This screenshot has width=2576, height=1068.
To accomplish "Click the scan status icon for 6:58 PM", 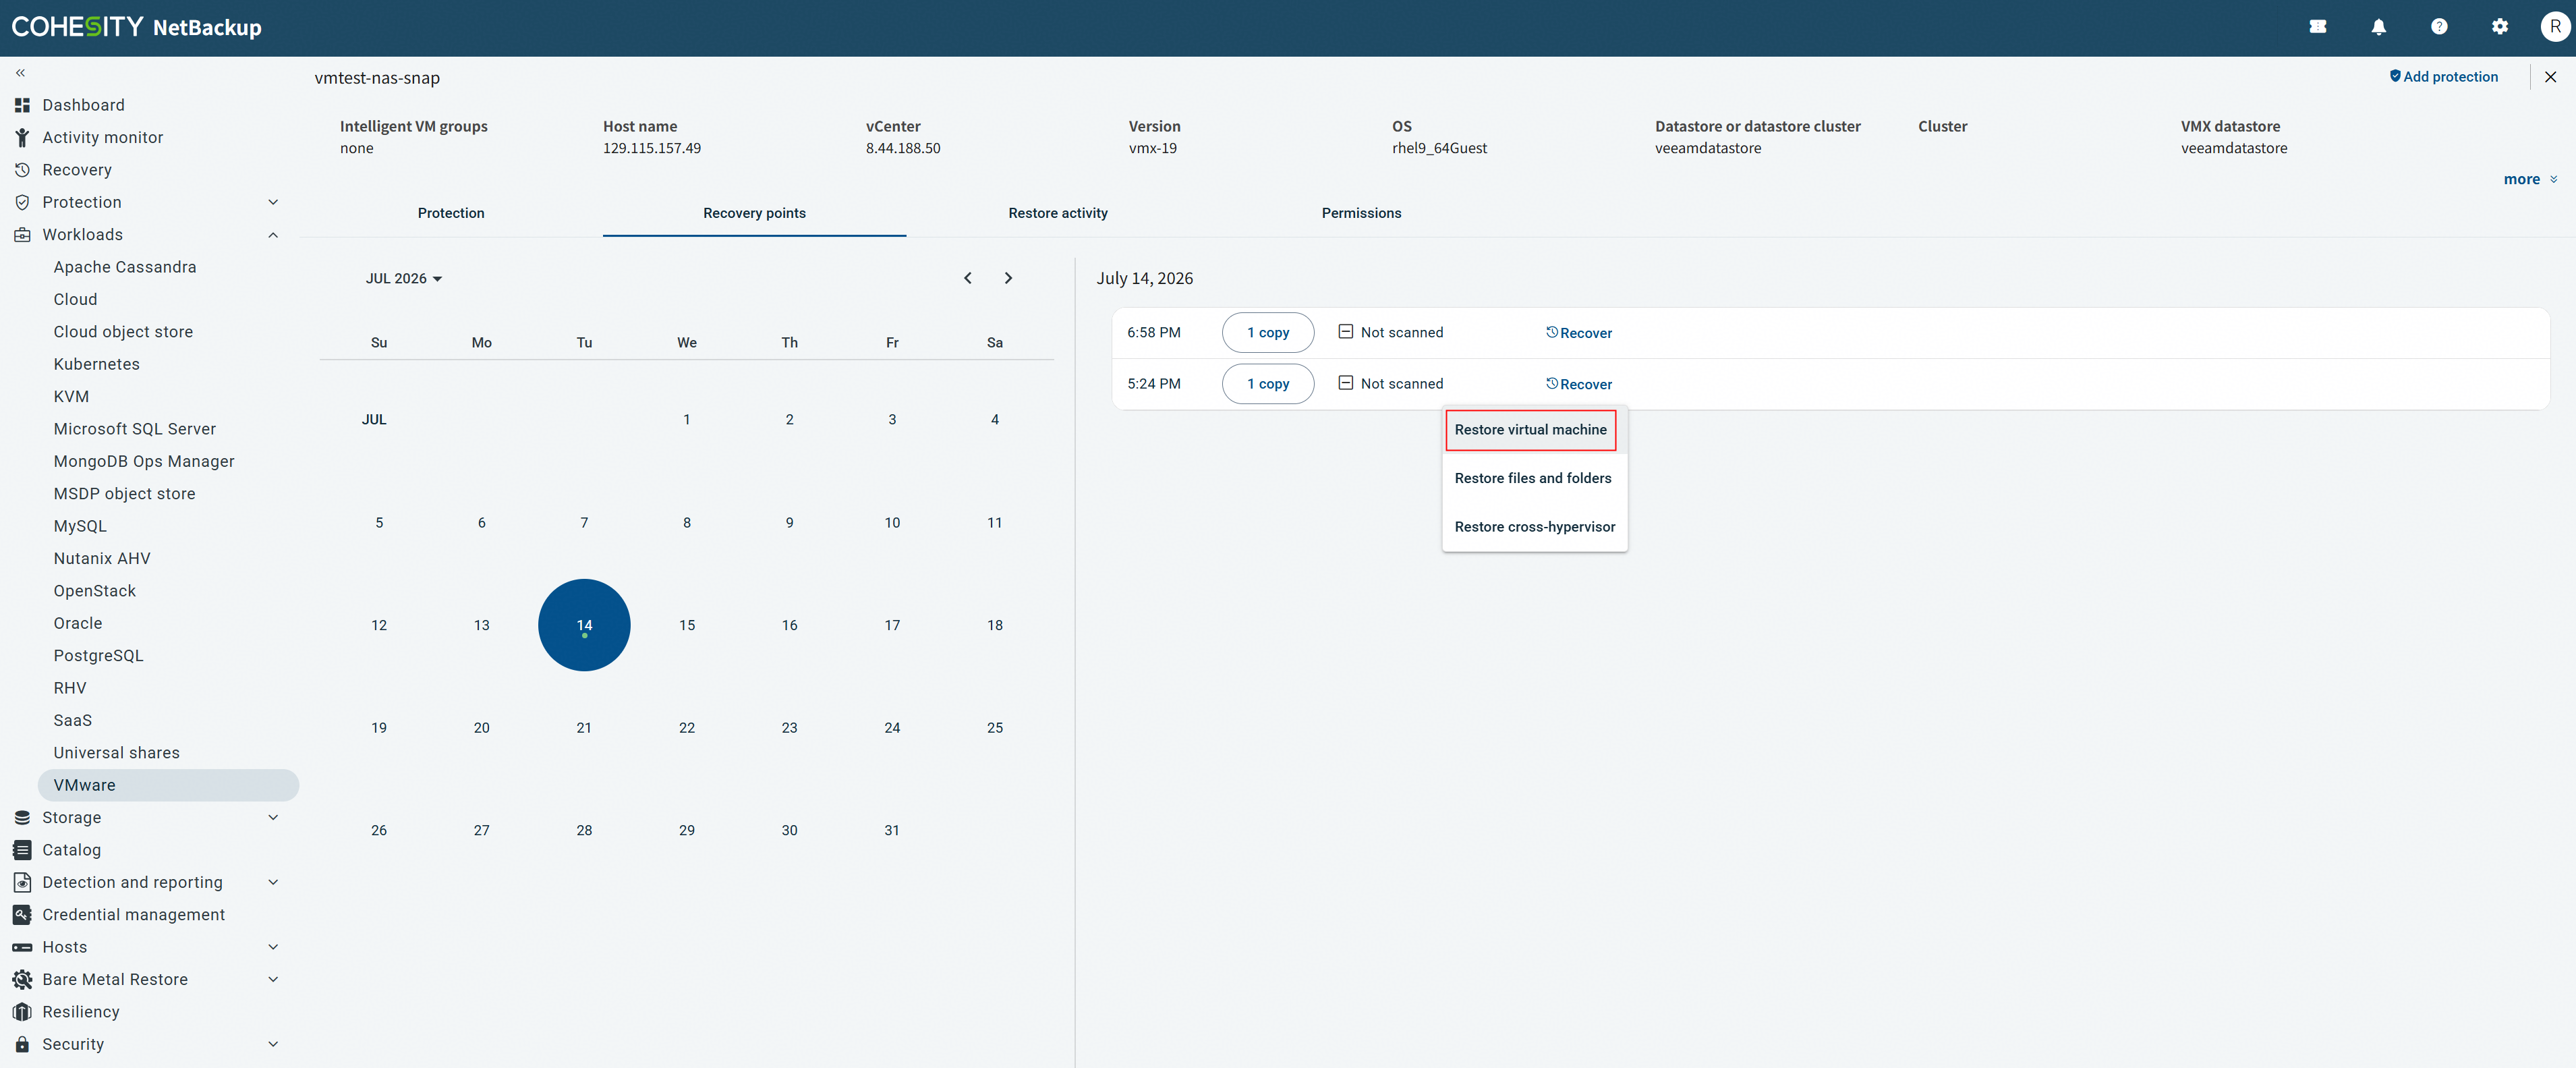I will click(1345, 332).
